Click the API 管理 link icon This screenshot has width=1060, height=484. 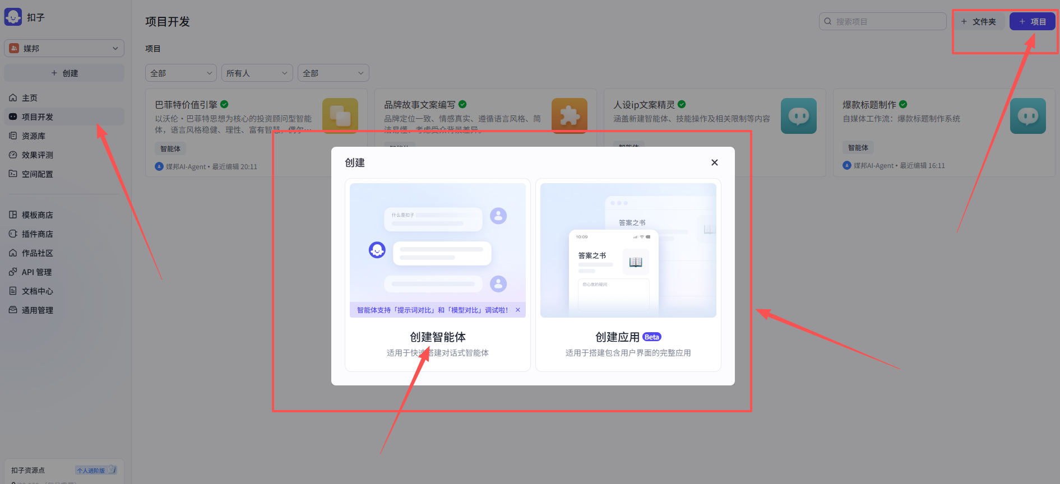(x=13, y=272)
